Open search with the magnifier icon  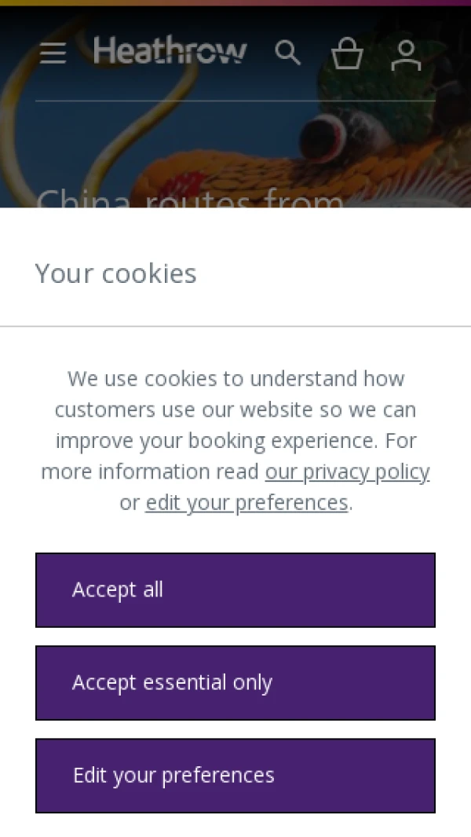click(287, 53)
